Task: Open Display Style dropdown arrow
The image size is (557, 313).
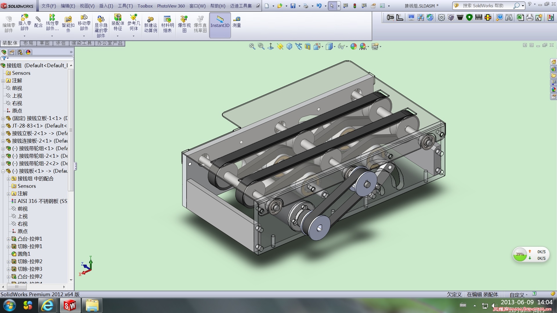Action: click(334, 47)
